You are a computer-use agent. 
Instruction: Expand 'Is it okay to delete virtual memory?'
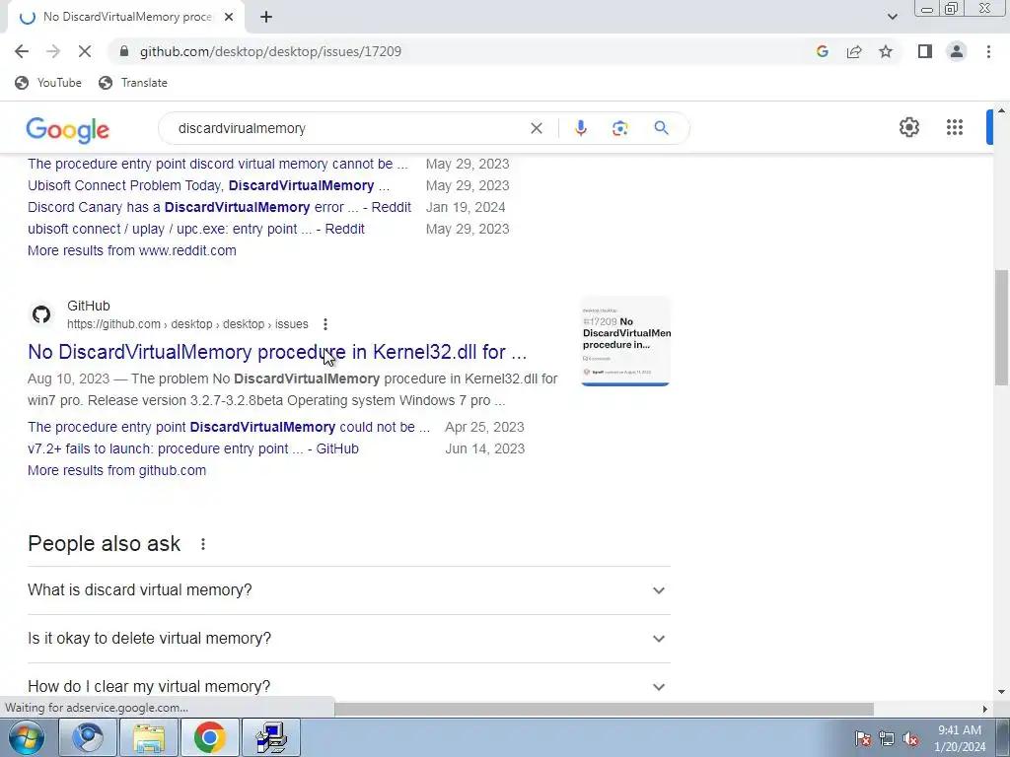point(349,639)
